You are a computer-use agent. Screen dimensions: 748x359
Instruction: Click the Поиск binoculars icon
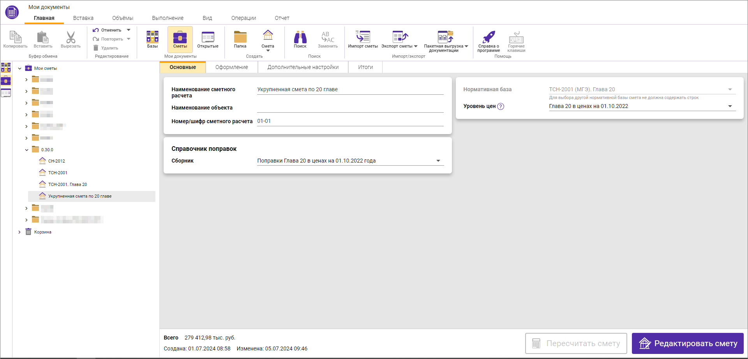pyautogui.click(x=300, y=39)
